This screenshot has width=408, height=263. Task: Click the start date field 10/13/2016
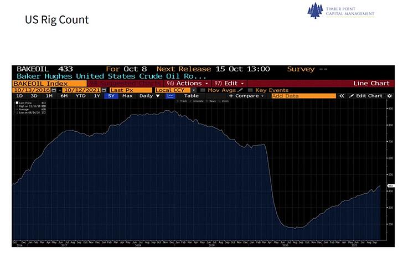pos(32,90)
